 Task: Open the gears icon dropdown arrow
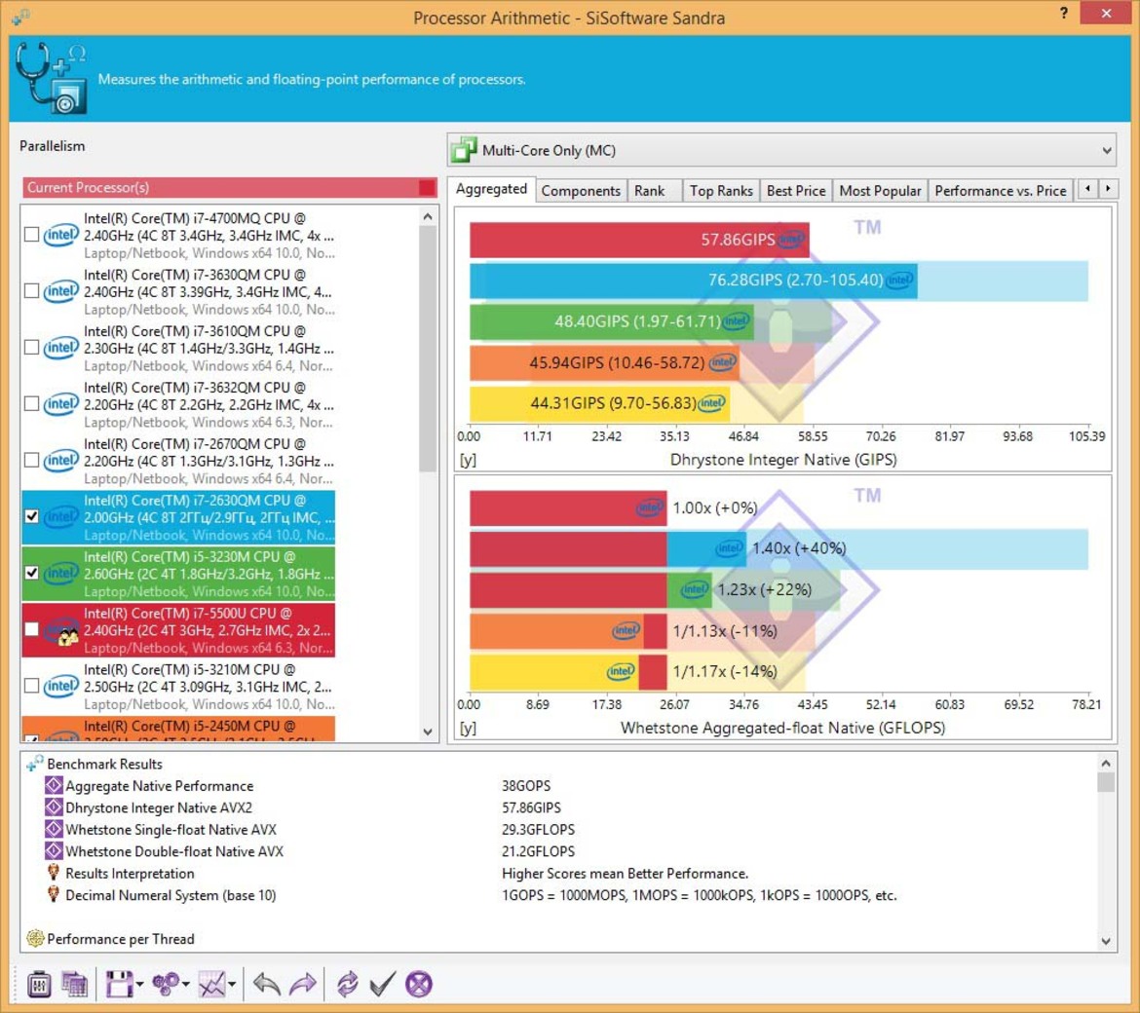click(x=185, y=986)
